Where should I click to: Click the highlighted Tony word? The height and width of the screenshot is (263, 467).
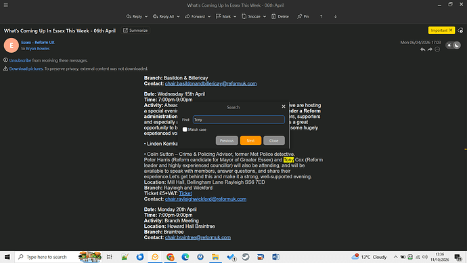tap(288, 160)
